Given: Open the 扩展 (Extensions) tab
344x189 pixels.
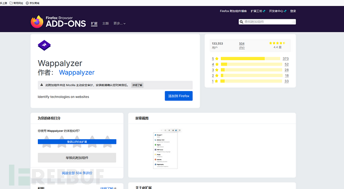Looking at the screenshot, I should [94, 23].
